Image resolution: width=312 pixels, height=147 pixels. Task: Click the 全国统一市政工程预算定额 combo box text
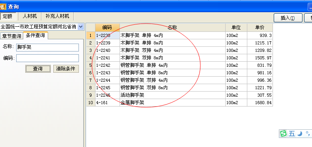(39, 27)
